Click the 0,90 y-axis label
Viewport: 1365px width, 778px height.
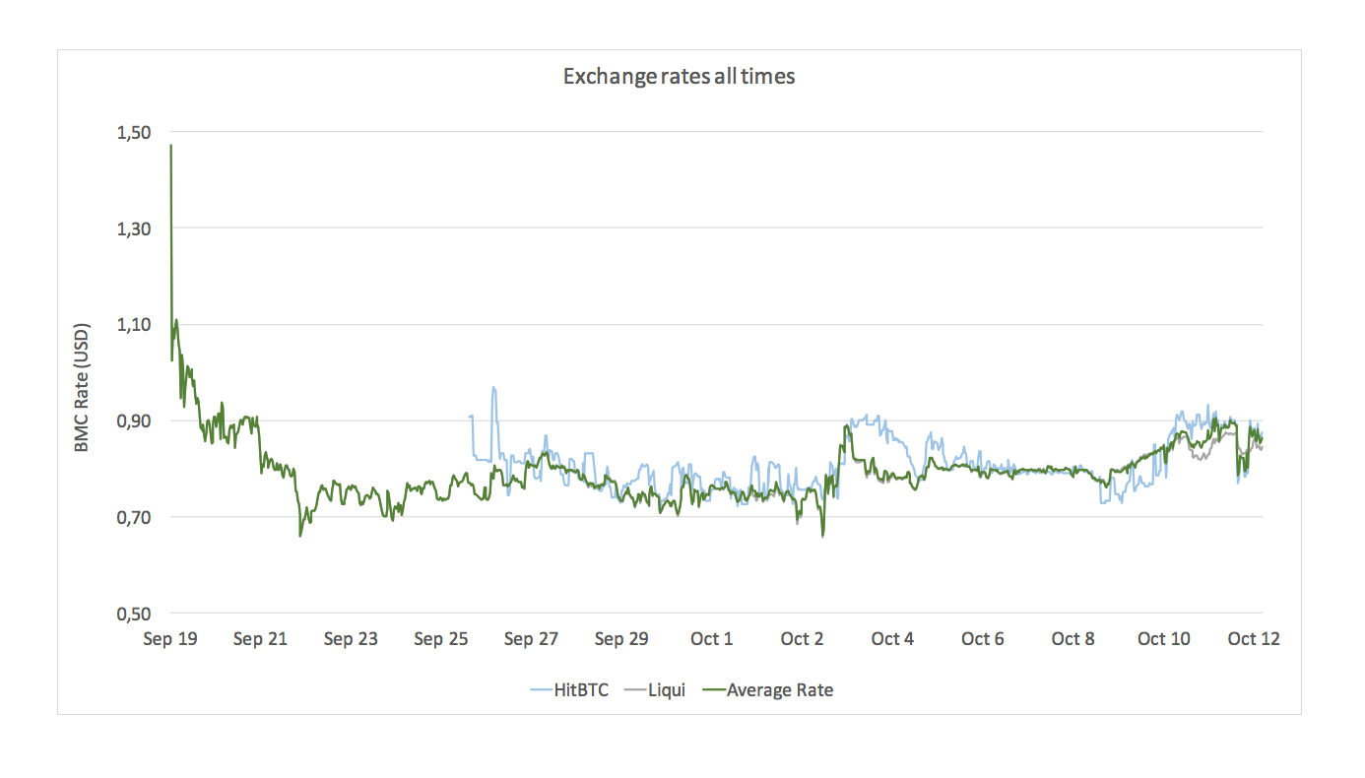[135, 421]
